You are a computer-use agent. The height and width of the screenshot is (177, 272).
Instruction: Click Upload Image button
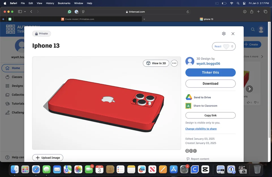[x=48, y=157]
